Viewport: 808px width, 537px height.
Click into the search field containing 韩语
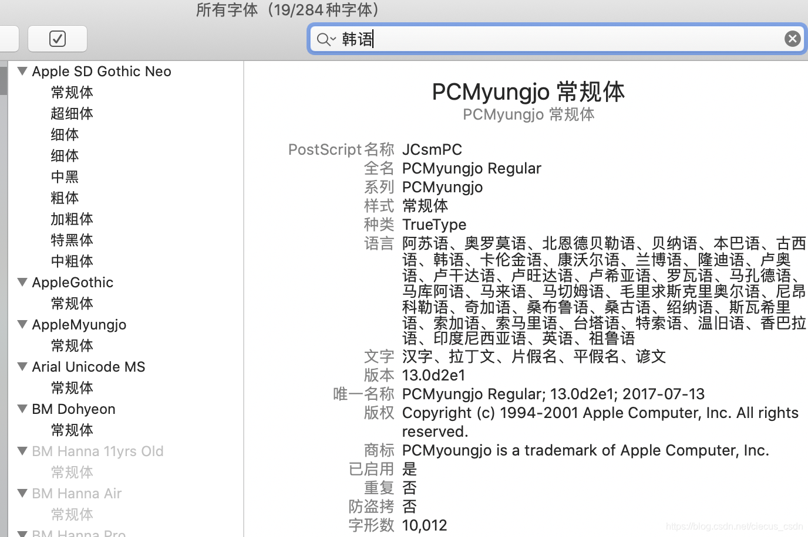(x=557, y=39)
